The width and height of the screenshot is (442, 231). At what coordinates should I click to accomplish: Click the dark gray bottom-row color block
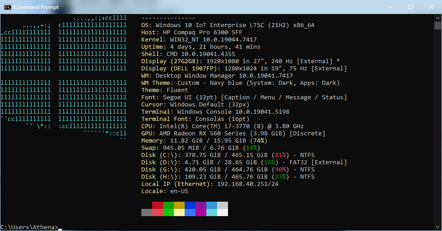[x=147, y=213]
